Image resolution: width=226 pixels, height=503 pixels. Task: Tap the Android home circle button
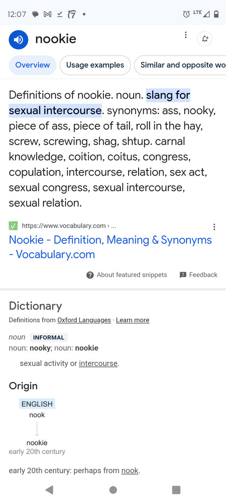pyautogui.click(x=113, y=489)
